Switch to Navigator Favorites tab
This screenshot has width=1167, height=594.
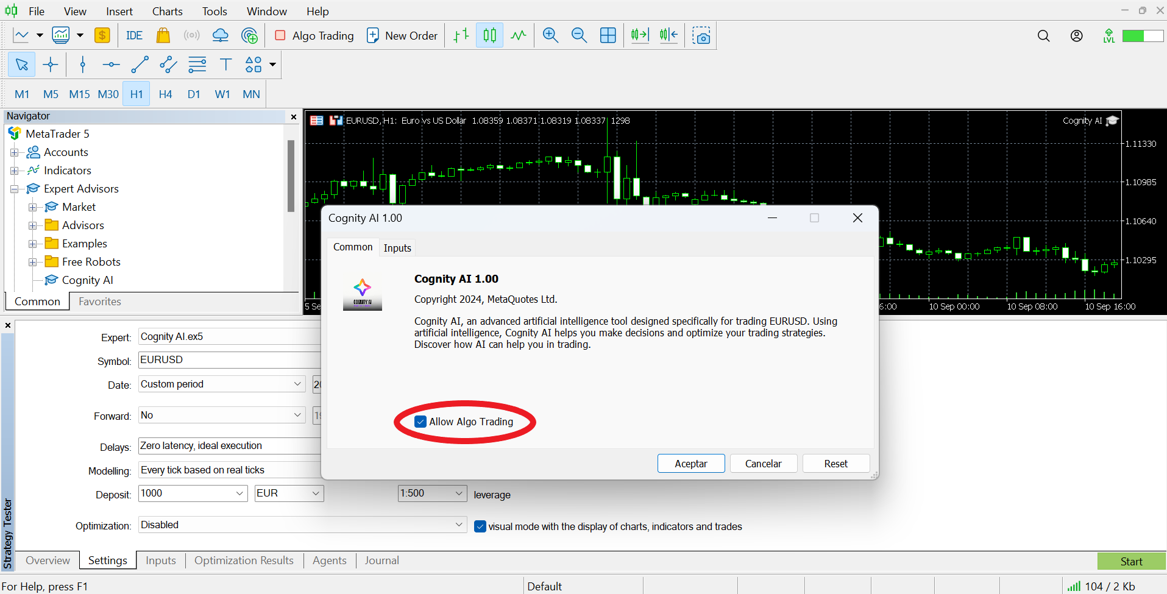click(100, 302)
